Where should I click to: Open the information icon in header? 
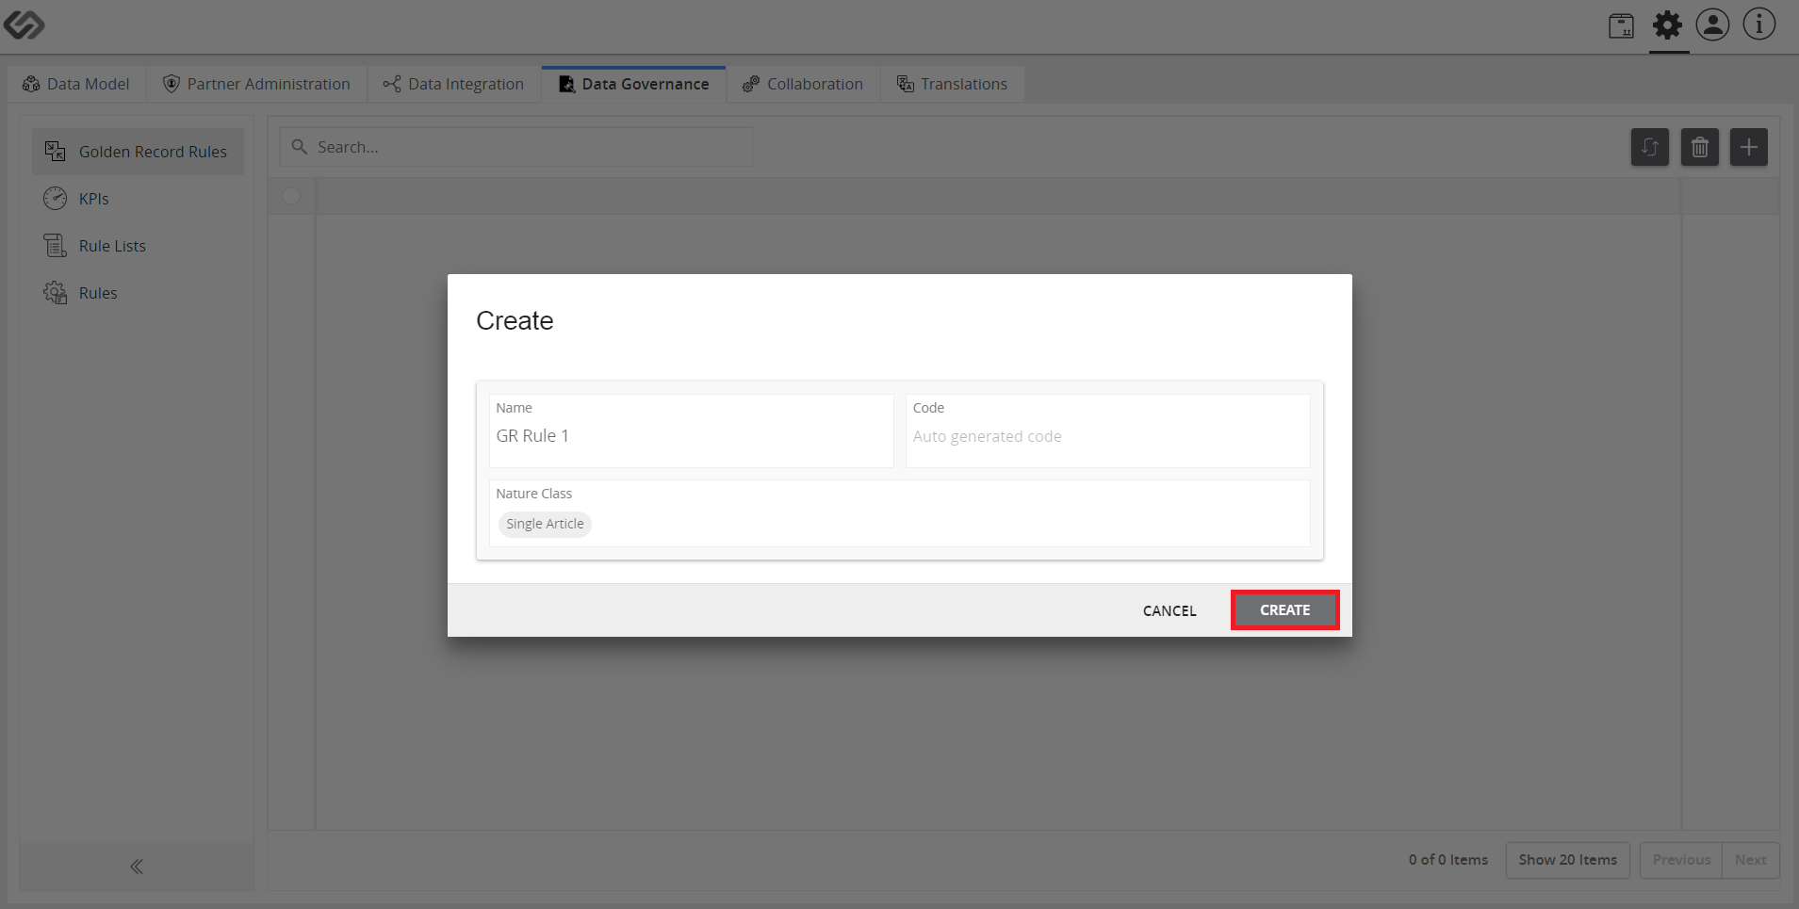[1758, 24]
